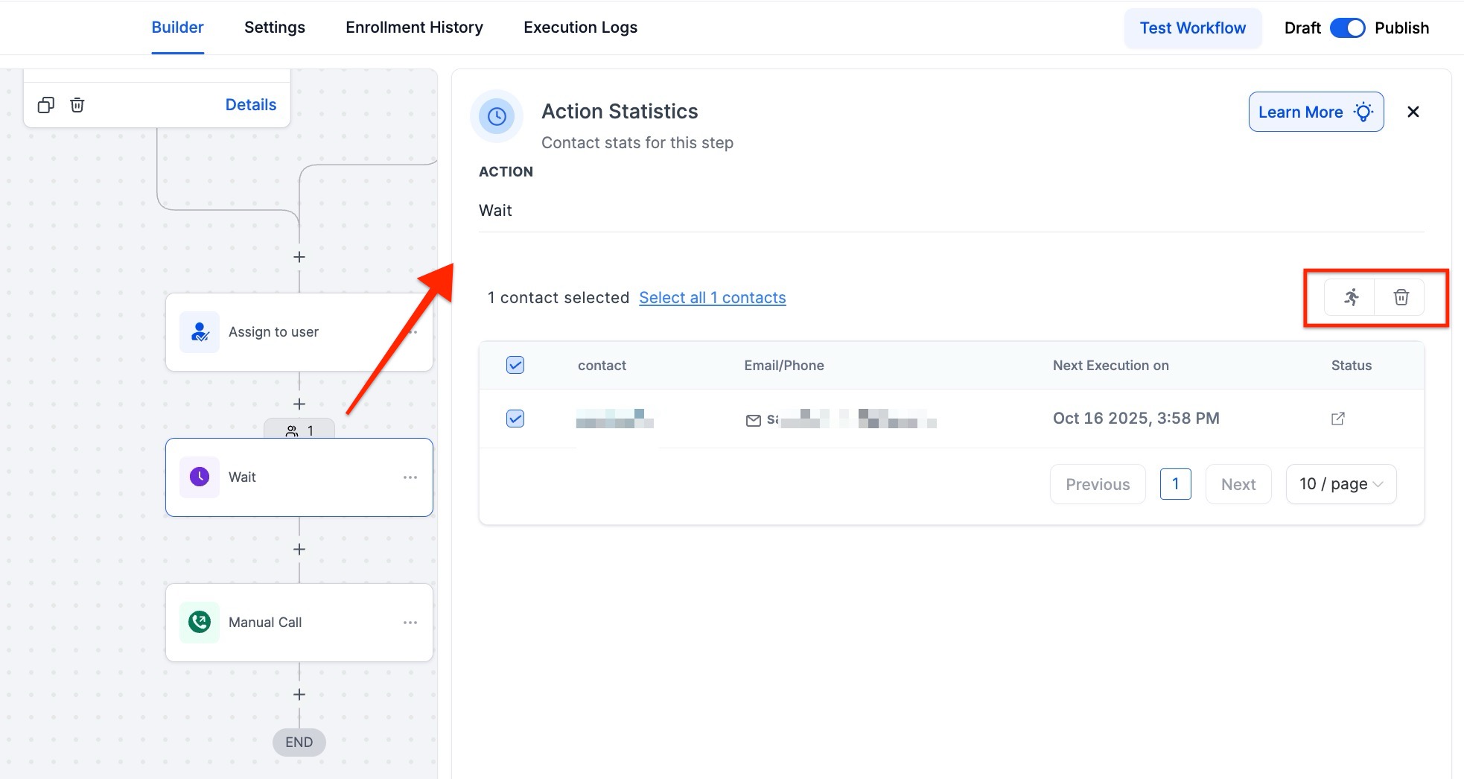Screen dimensions: 1464x779
Task: Click the Test Workflow button
Action: tap(1192, 28)
